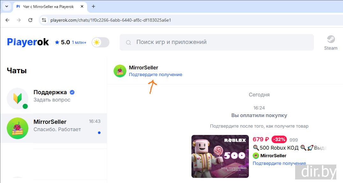Click the 'Спасибо. Работает' message preview
The image size is (343, 183).
[57, 129]
